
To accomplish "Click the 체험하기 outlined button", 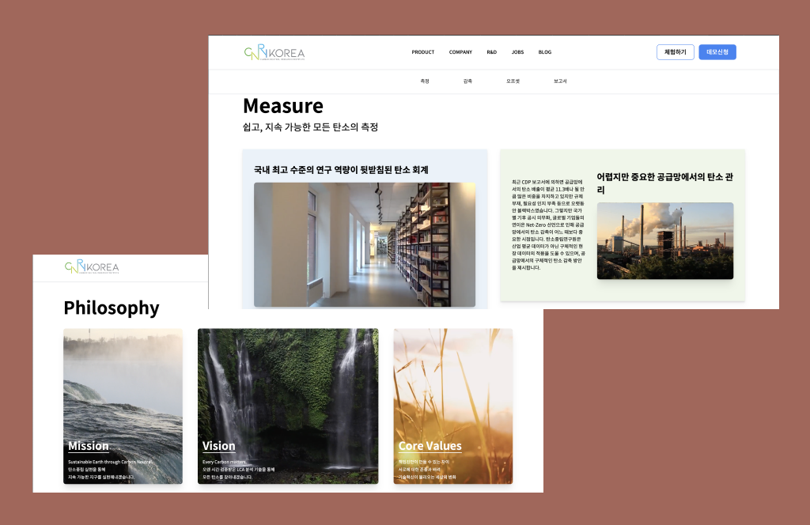I will pyautogui.click(x=675, y=52).
